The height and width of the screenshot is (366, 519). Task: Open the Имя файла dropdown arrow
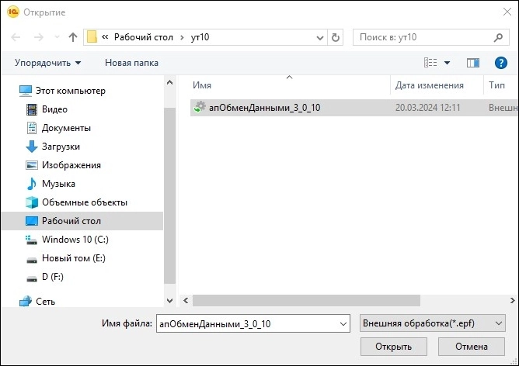[343, 323]
